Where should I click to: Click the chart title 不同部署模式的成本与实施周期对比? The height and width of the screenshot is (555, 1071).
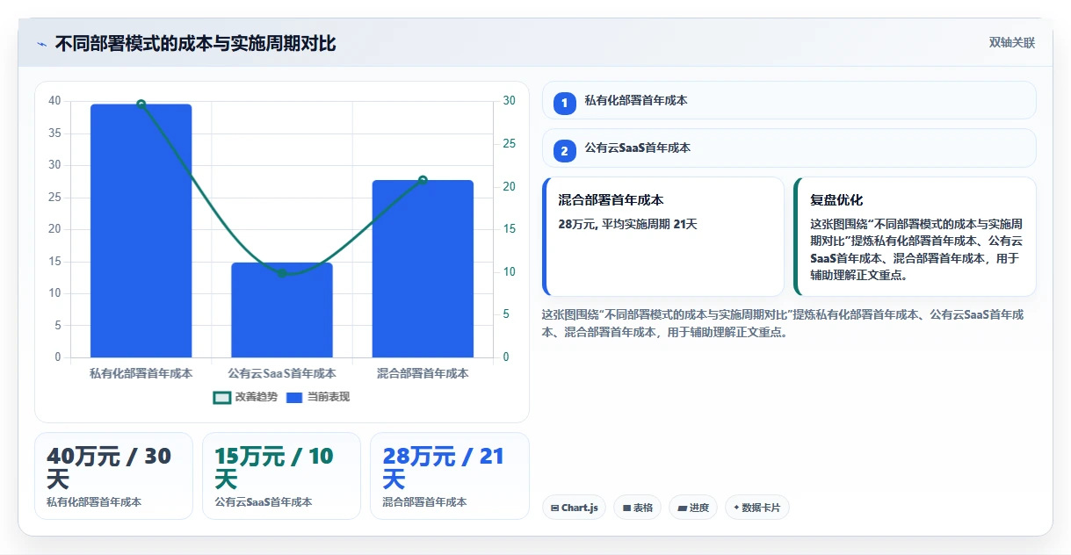tap(195, 44)
